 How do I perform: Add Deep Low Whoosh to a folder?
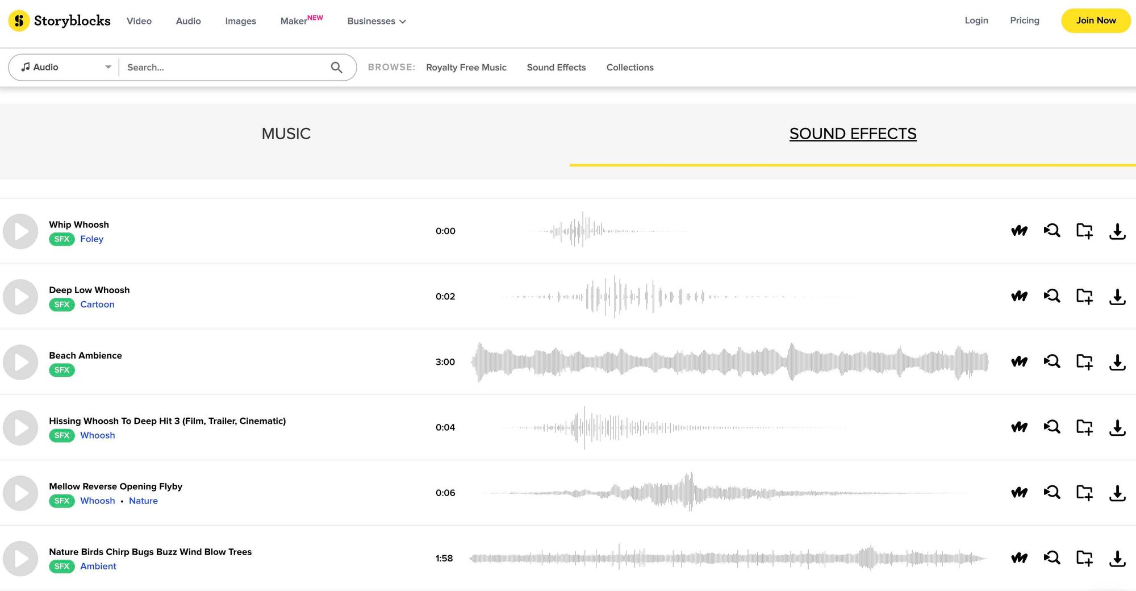1084,296
